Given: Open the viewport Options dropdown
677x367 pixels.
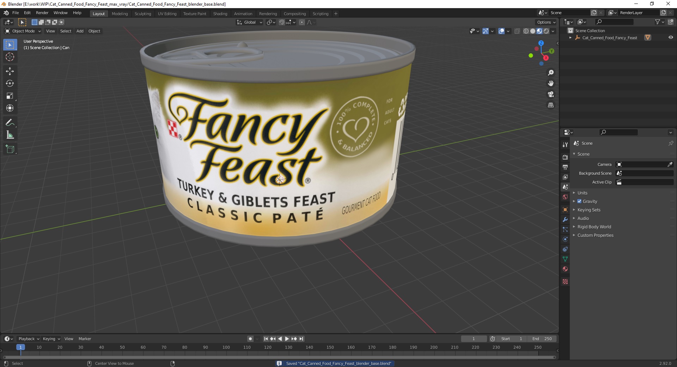Looking at the screenshot, I should tap(546, 22).
